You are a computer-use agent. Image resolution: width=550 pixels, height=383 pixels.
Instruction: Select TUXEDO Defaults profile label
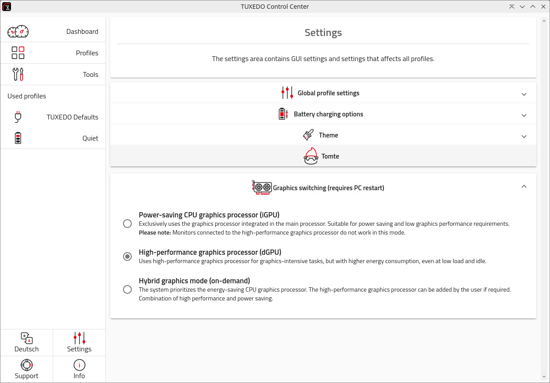pos(72,117)
